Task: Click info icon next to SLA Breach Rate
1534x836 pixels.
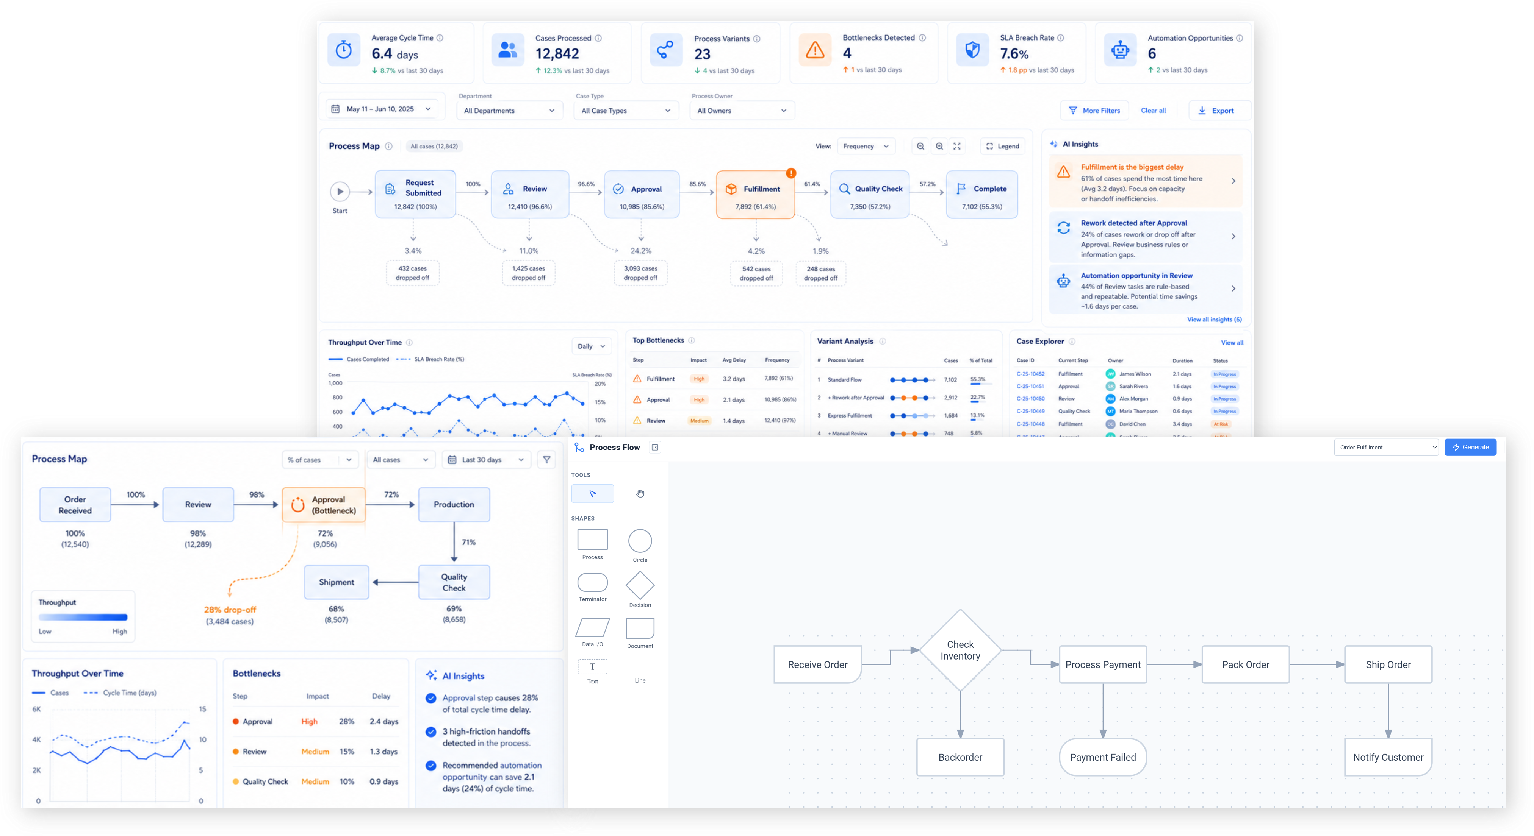Action: pyautogui.click(x=1061, y=37)
